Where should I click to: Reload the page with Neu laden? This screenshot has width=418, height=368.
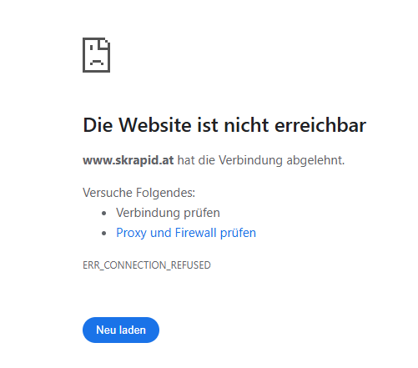(121, 330)
